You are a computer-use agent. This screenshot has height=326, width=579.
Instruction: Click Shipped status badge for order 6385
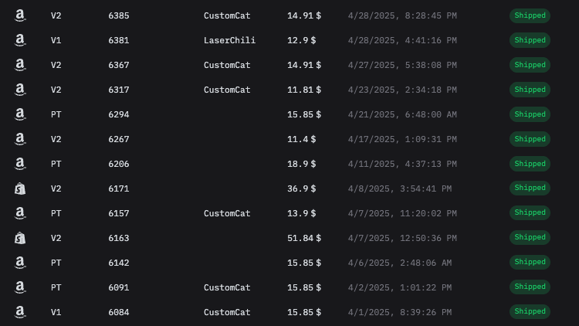530,15
